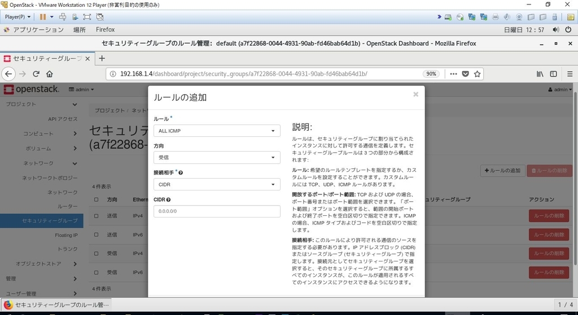
Task: Select ネットワークトポロジー in sidebar
Action: pos(50,178)
